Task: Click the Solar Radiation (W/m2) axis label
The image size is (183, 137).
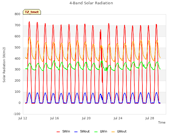Action: click(x=4, y=65)
